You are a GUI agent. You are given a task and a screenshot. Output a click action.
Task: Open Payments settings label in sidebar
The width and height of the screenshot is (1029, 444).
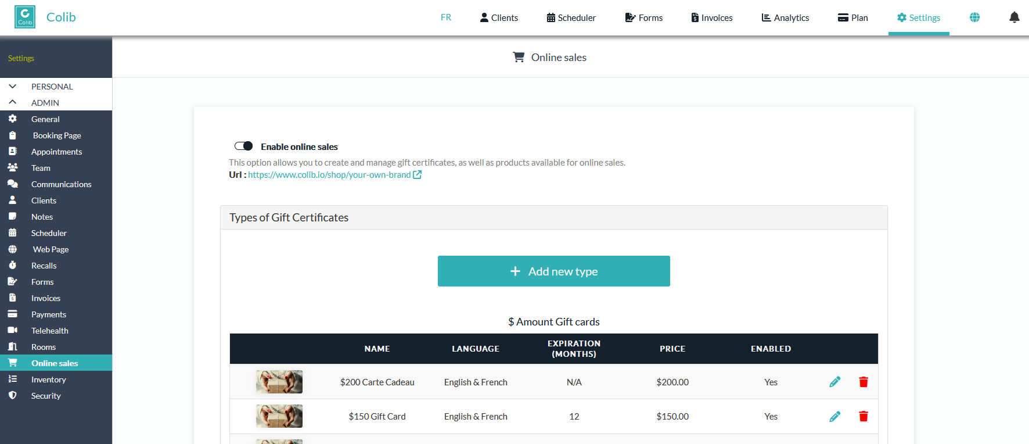click(x=49, y=314)
